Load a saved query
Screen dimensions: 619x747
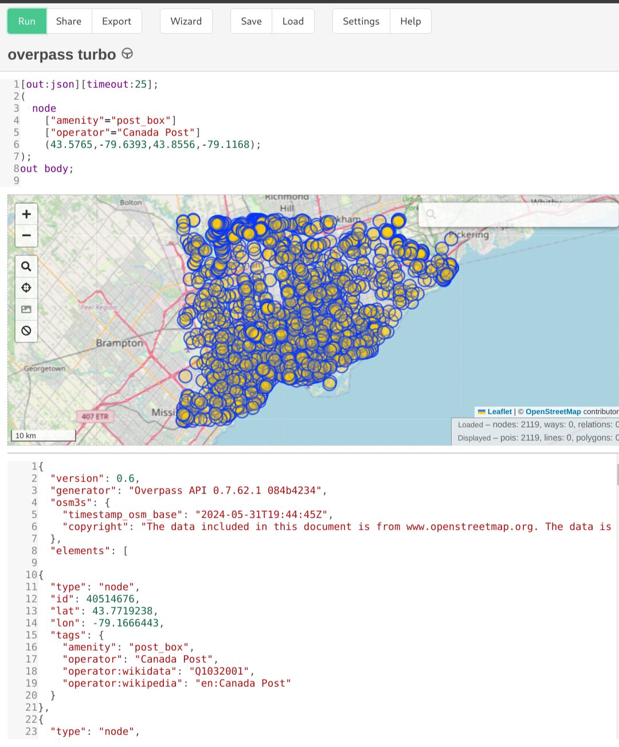[293, 21]
